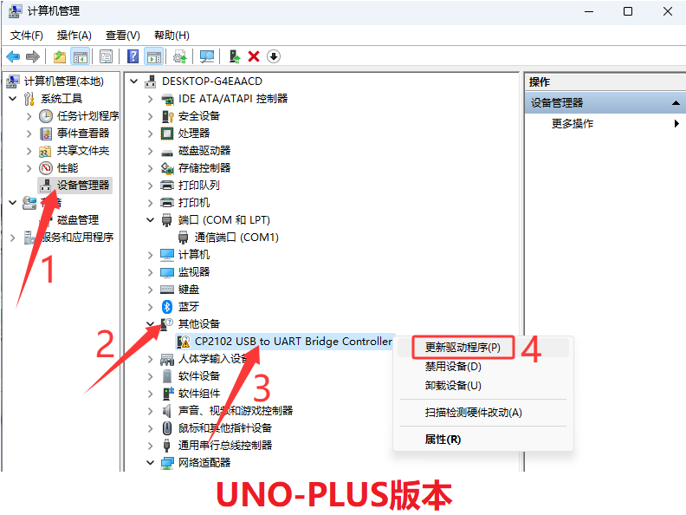Click the clock icon beside 任务计划程序

(x=46, y=116)
